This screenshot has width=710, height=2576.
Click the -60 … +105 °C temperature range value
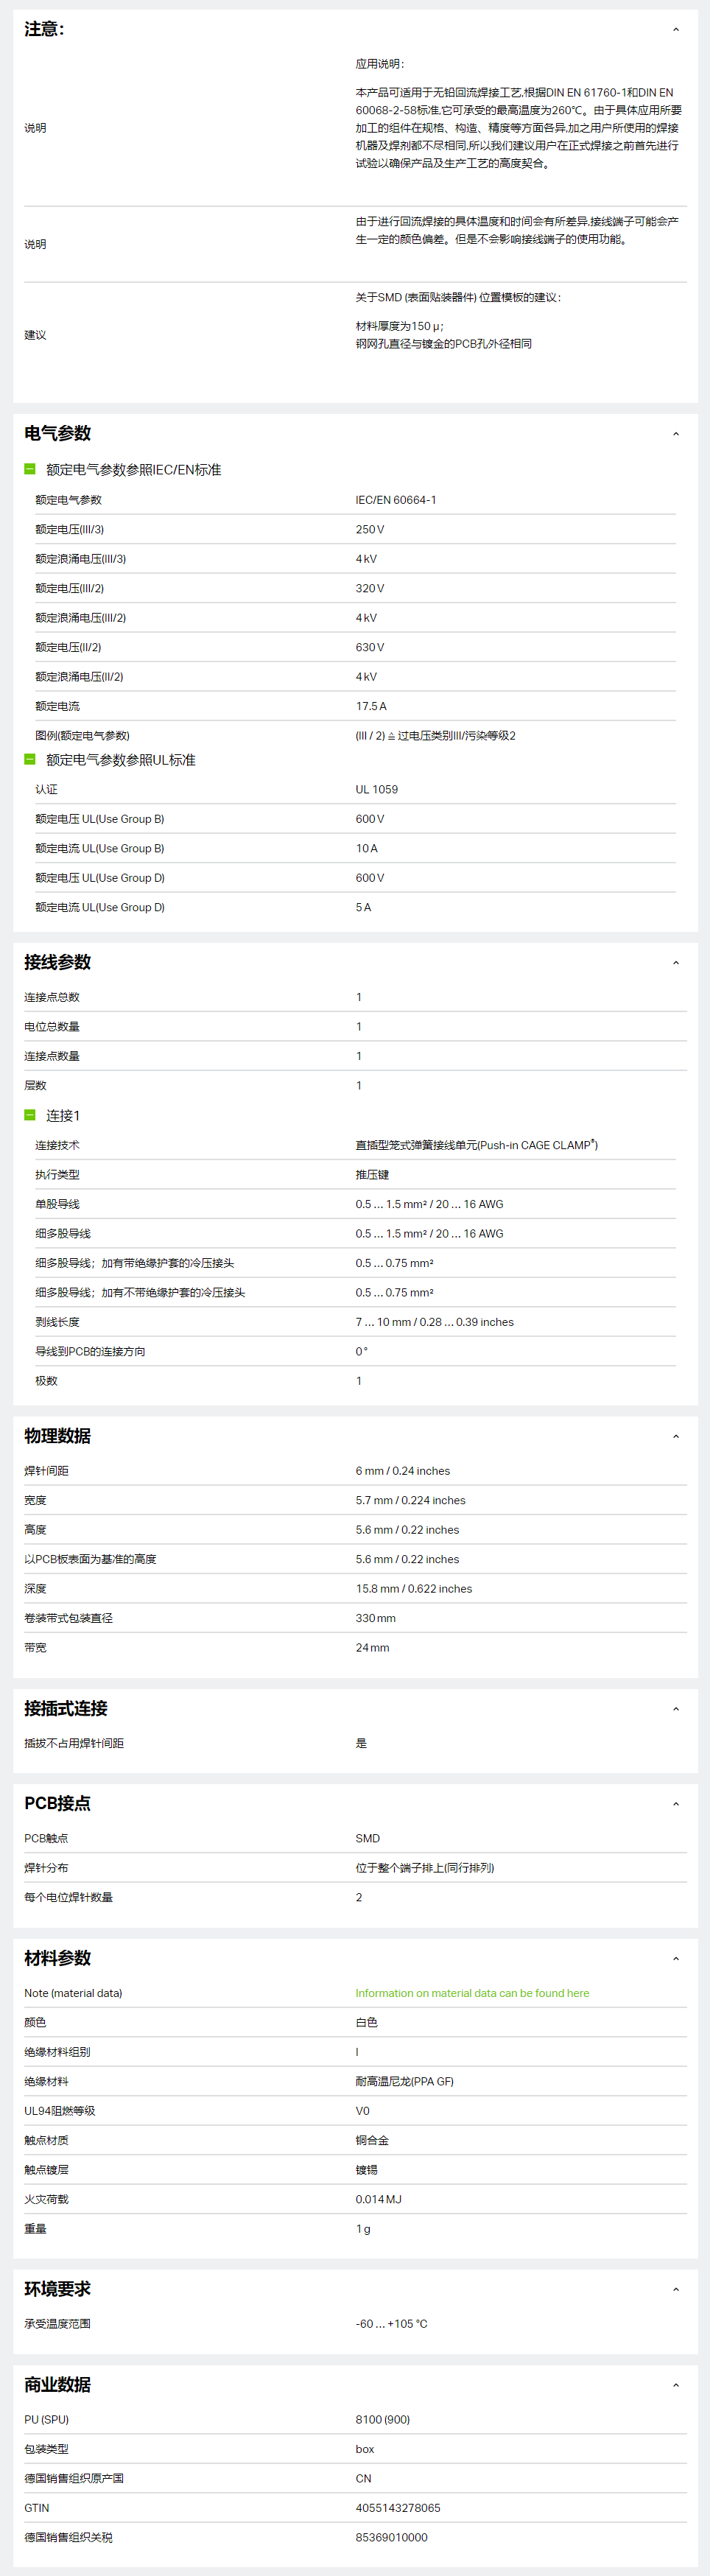pyautogui.click(x=392, y=2323)
